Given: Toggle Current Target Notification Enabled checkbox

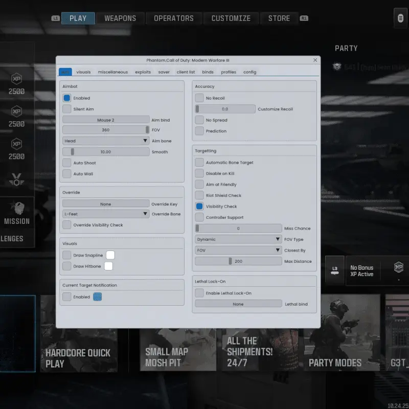Looking at the screenshot, I should click(67, 297).
